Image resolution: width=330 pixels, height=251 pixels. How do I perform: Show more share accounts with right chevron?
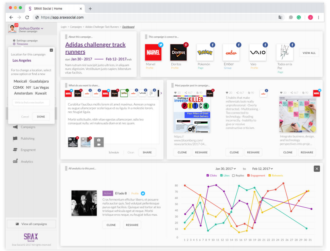(x=161, y=93)
